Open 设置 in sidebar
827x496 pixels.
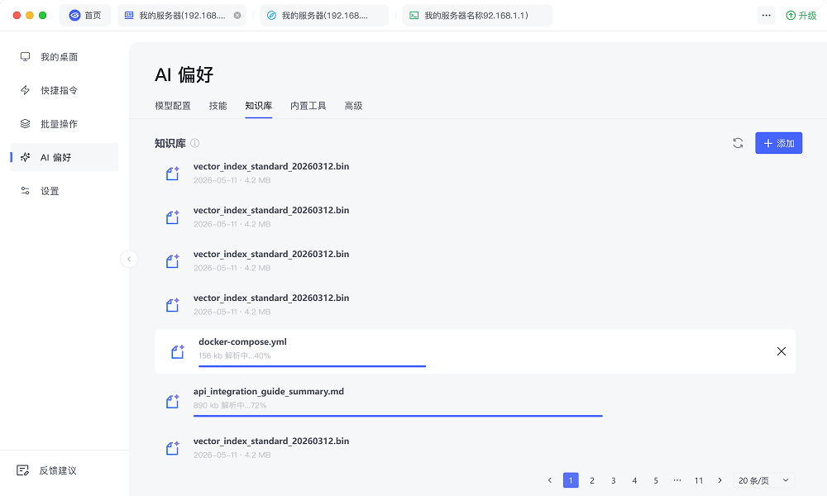click(65, 191)
